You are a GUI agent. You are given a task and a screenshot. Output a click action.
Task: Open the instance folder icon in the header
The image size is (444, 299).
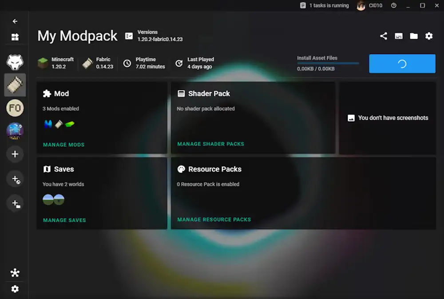point(414,36)
